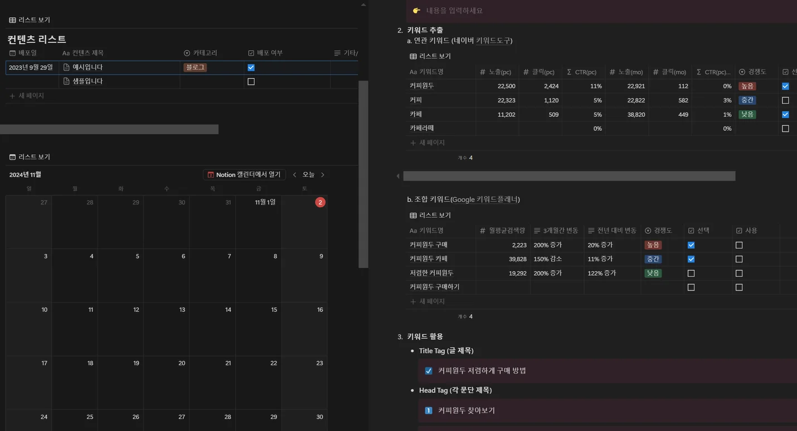
Task: Click page icon next to 샘플입니다
Action: tap(66, 81)
